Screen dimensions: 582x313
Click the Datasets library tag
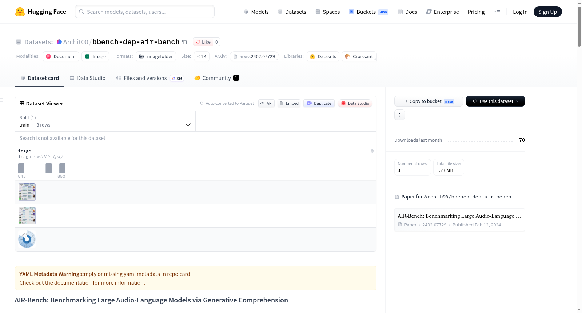[323, 56]
